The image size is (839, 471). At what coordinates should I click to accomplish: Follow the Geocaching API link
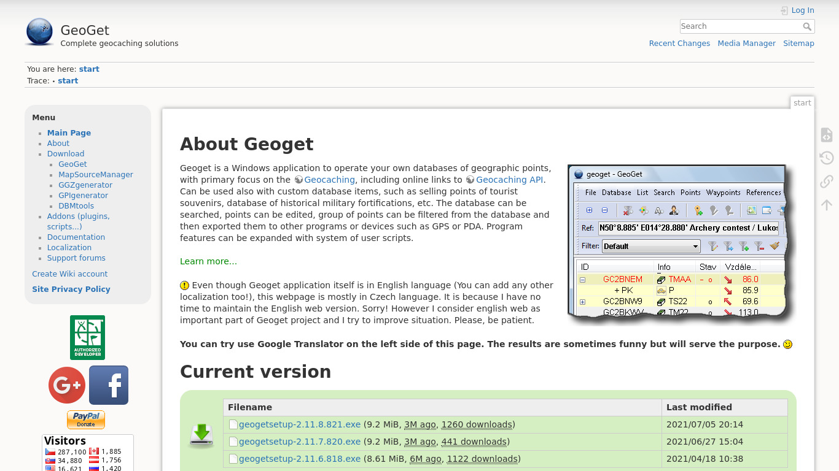click(510, 180)
